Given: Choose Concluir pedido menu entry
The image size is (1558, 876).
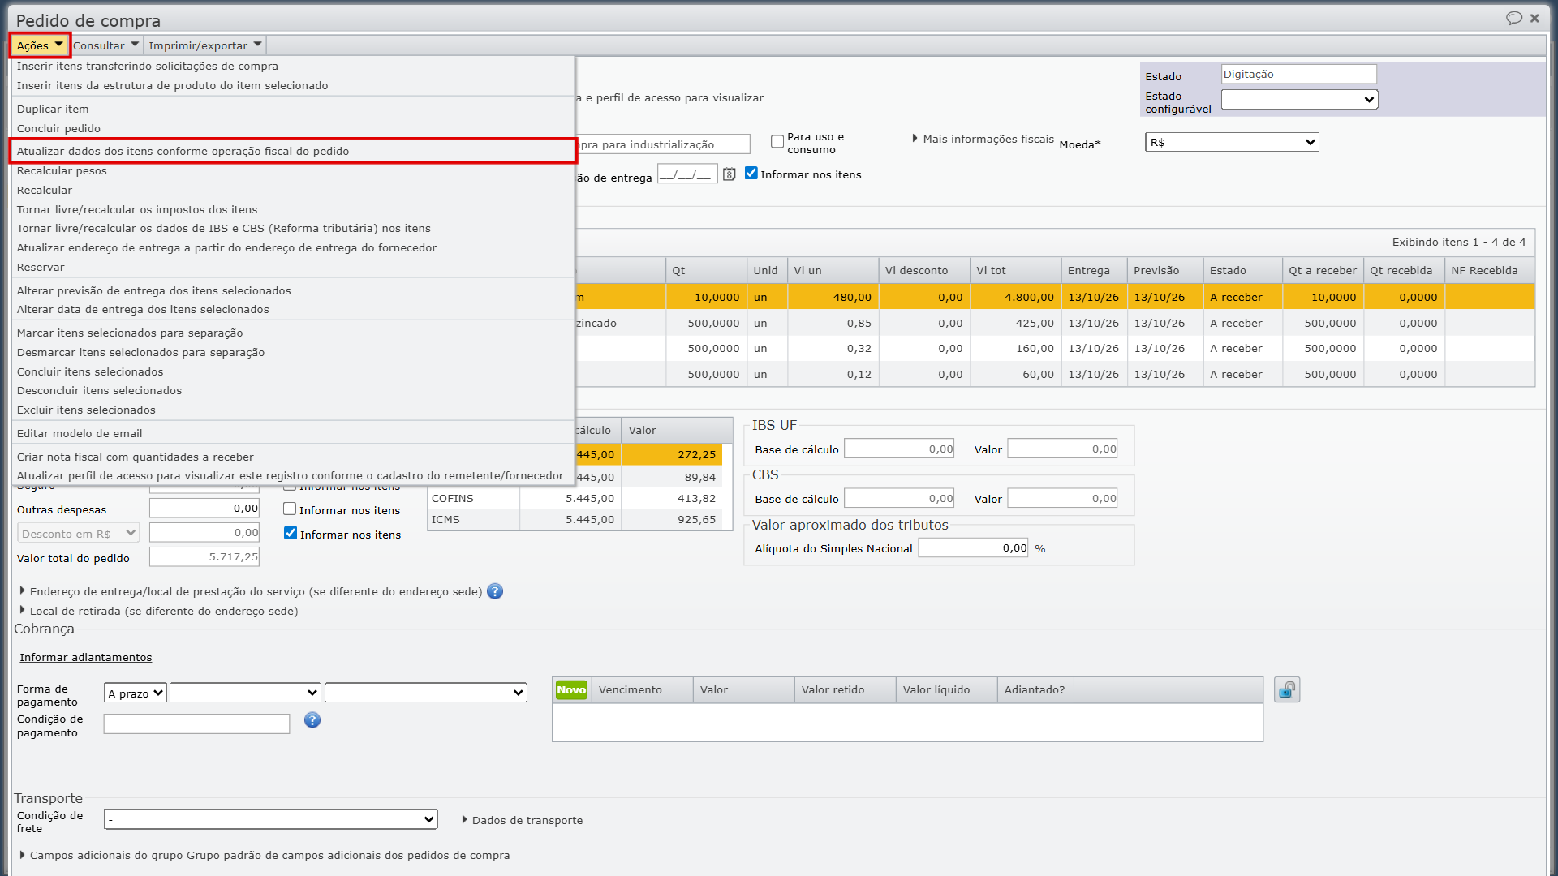Looking at the screenshot, I should pos(293,128).
